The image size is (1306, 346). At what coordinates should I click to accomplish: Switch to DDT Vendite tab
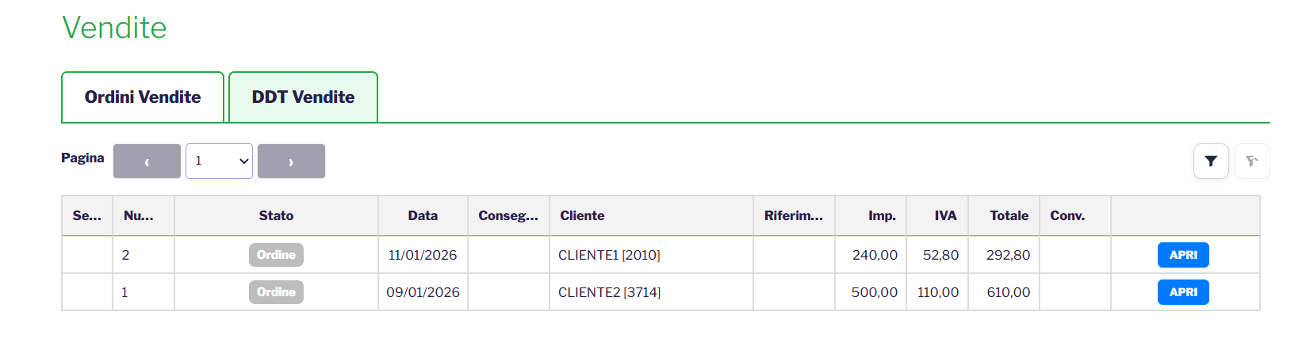click(x=303, y=97)
